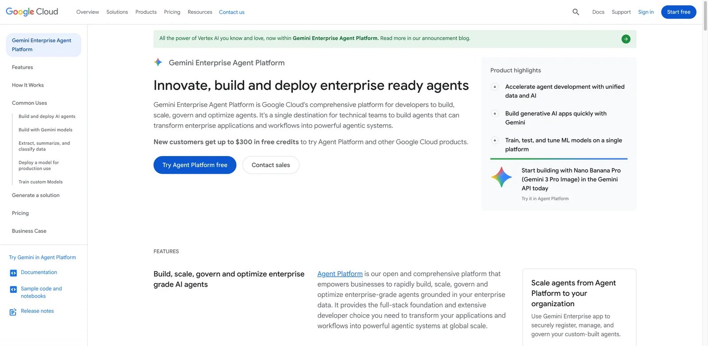Viewport: 708px width, 346px height.
Task: Click the Start free button
Action: point(679,12)
